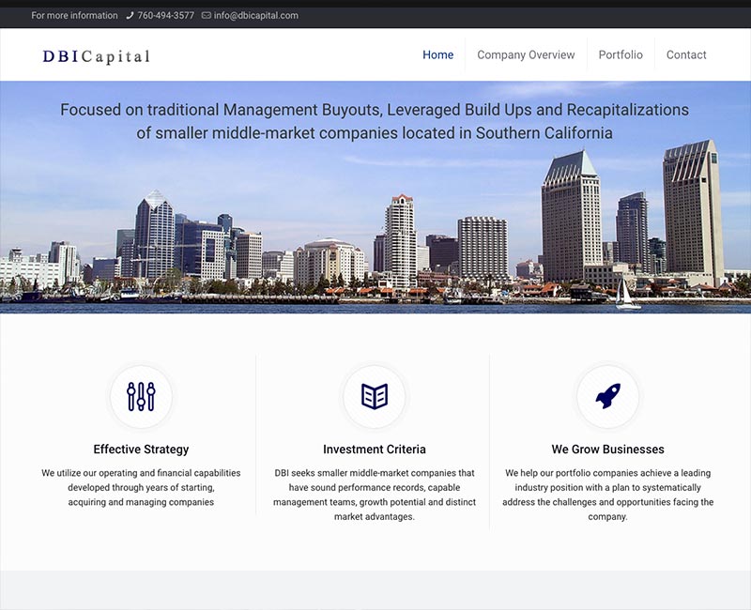
Task: Open the Contact page from navigation
Action: tap(686, 54)
